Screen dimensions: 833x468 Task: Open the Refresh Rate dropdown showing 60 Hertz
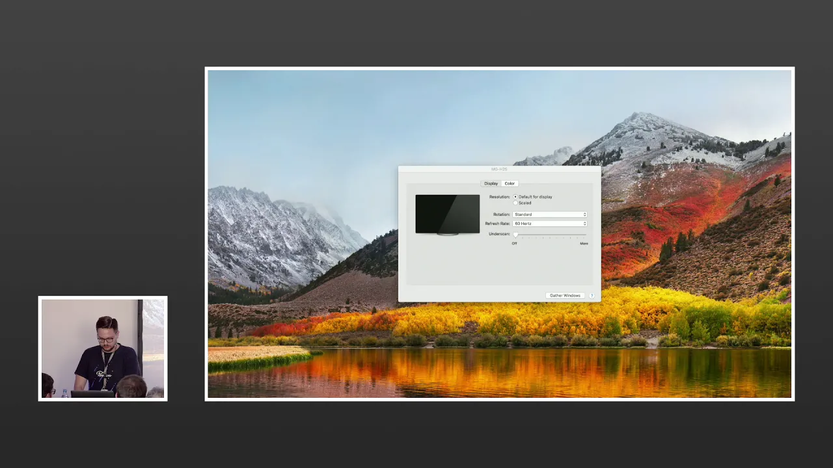pos(550,224)
